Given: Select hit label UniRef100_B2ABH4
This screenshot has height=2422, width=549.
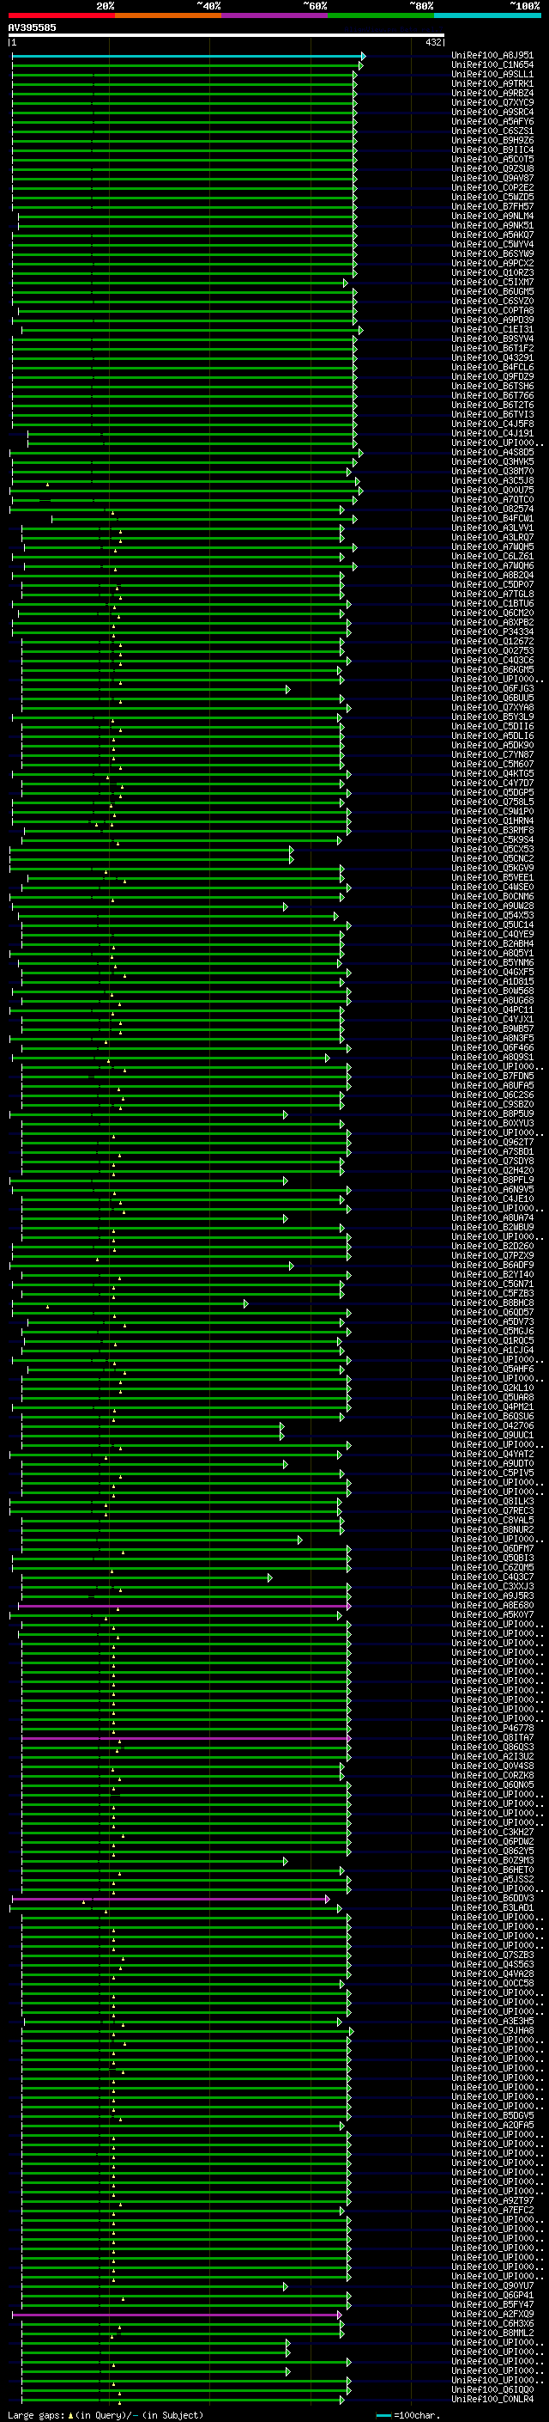Looking at the screenshot, I should tap(492, 943).
